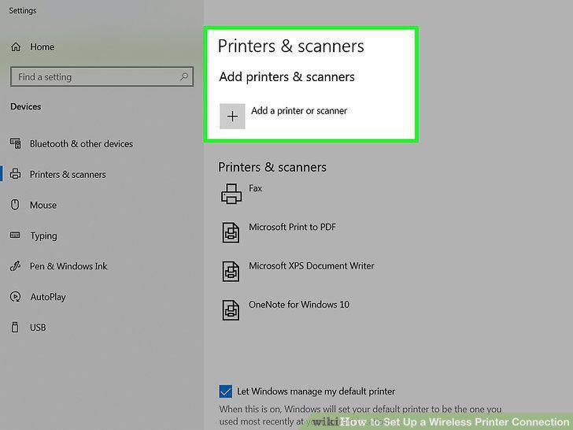Open the AutoPlay settings page

48,297
